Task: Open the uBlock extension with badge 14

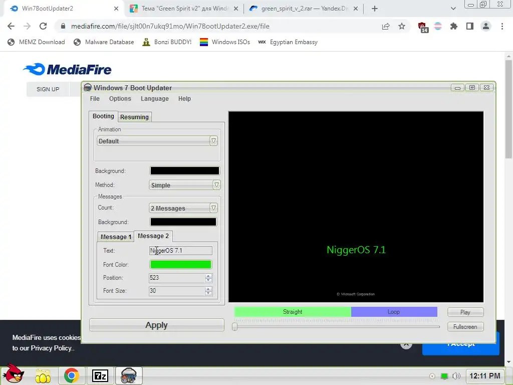Action: pyautogui.click(x=423, y=27)
